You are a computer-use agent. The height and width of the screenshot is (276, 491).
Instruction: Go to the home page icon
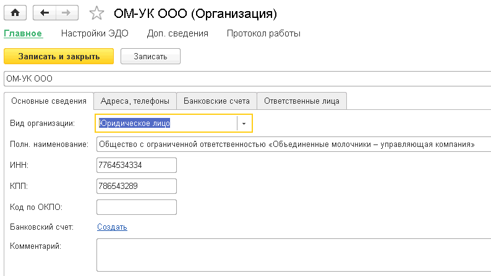(x=15, y=13)
